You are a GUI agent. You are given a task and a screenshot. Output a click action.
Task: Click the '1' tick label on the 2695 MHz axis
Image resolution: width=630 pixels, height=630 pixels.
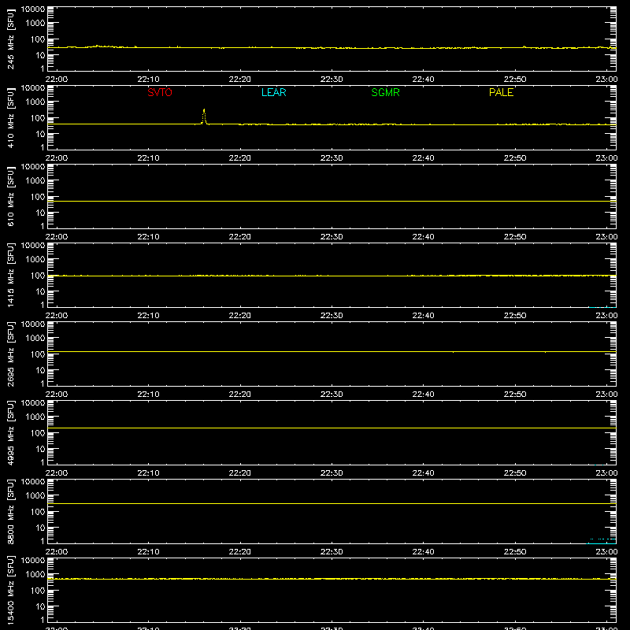43,384
